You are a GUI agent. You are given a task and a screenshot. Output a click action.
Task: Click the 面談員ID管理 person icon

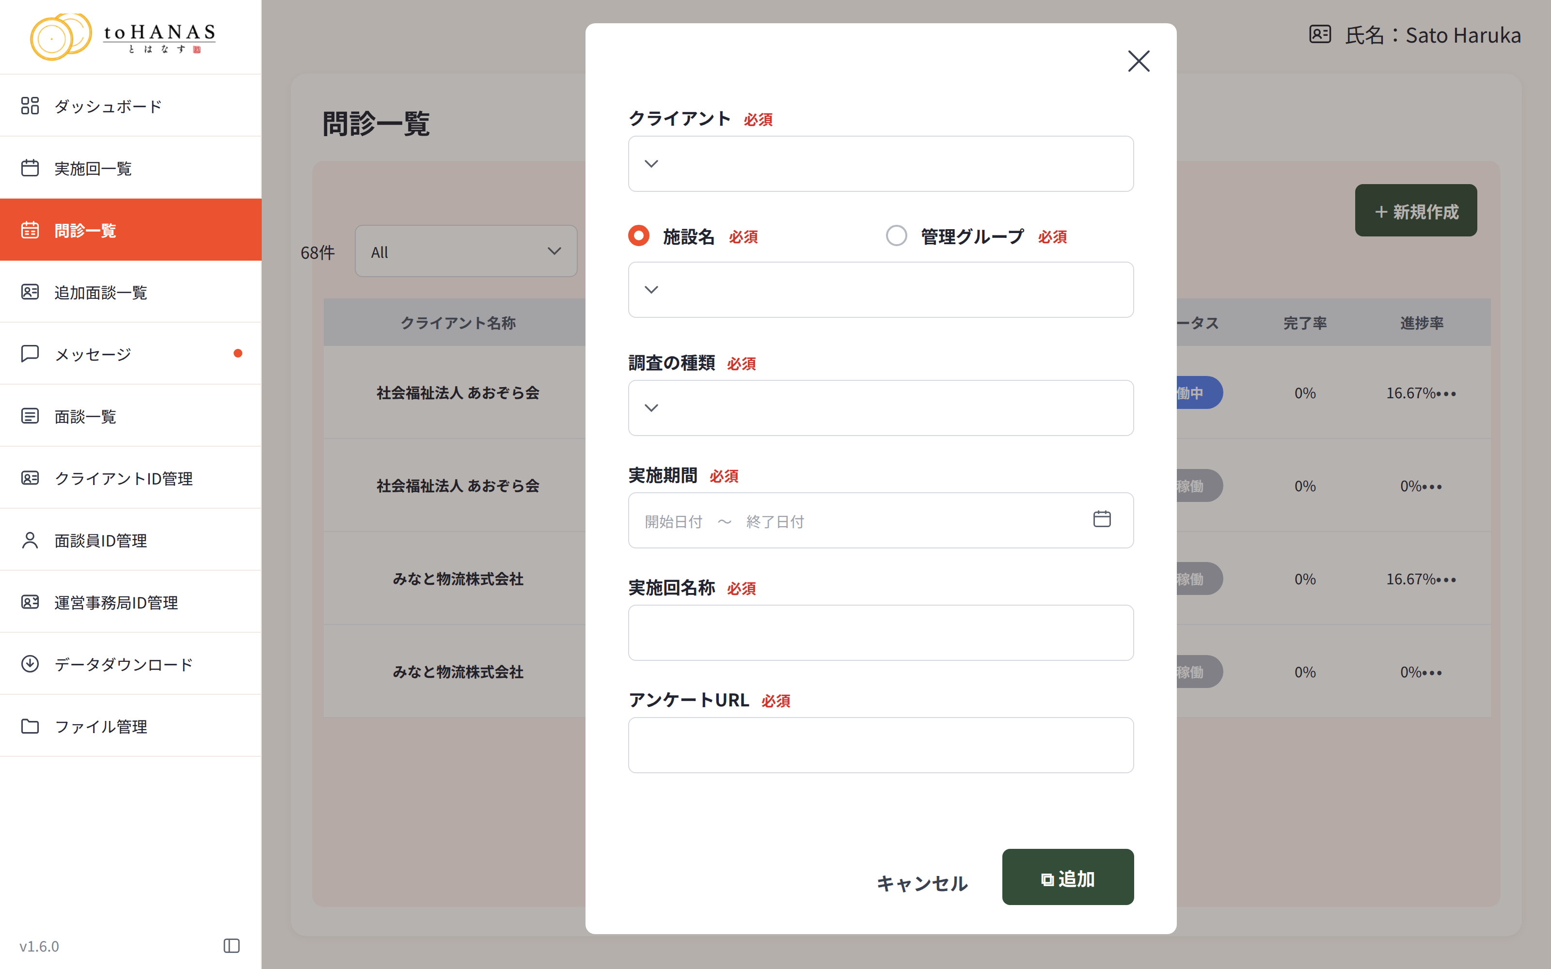[30, 540]
